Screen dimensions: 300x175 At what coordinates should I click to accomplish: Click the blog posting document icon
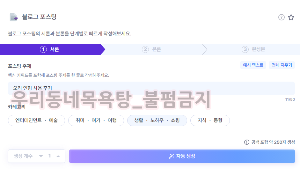13,17
